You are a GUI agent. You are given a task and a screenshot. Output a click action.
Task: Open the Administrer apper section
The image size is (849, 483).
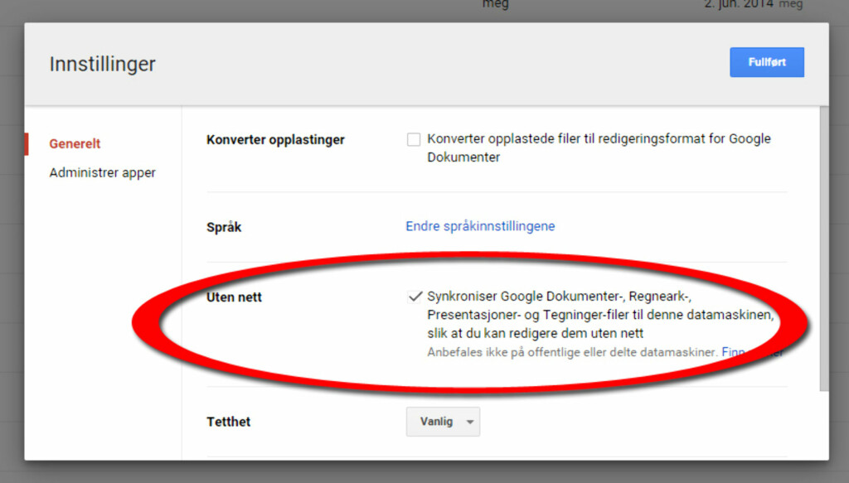pos(102,172)
